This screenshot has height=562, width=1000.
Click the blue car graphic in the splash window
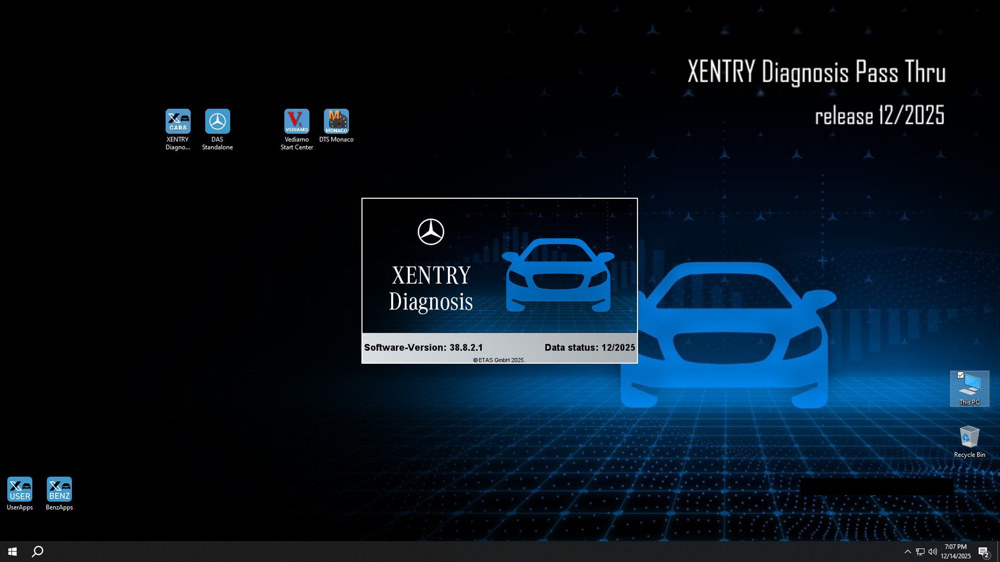pos(559,276)
